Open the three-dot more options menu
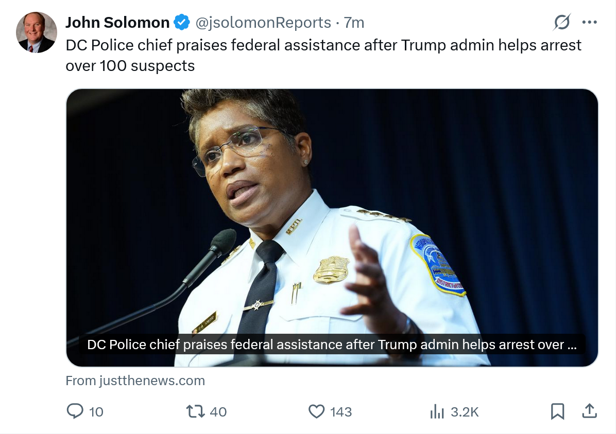The height and width of the screenshot is (434, 616). (x=590, y=22)
